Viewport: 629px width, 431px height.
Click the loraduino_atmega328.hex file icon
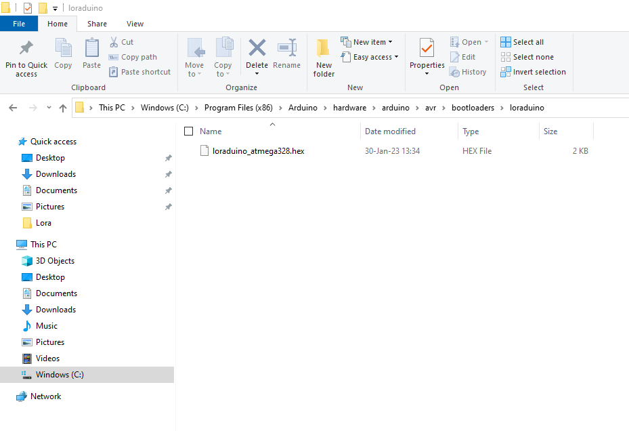204,151
